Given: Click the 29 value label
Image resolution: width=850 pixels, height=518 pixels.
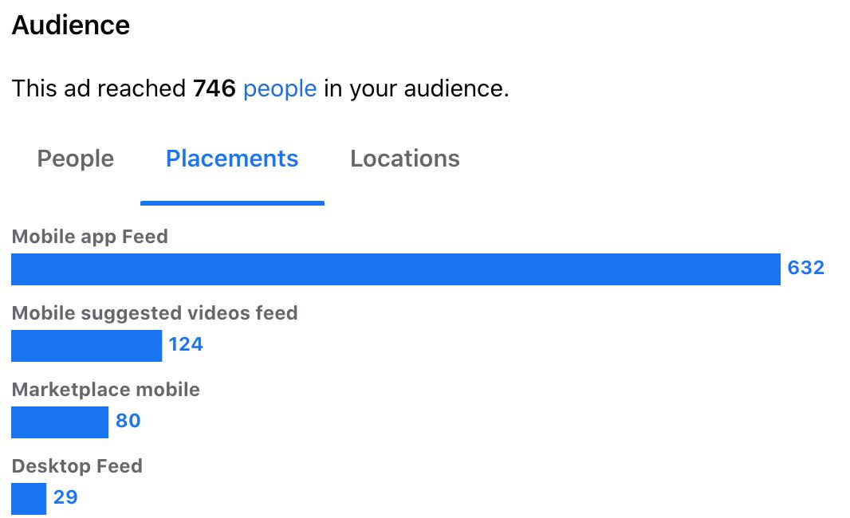Looking at the screenshot, I should [65, 497].
